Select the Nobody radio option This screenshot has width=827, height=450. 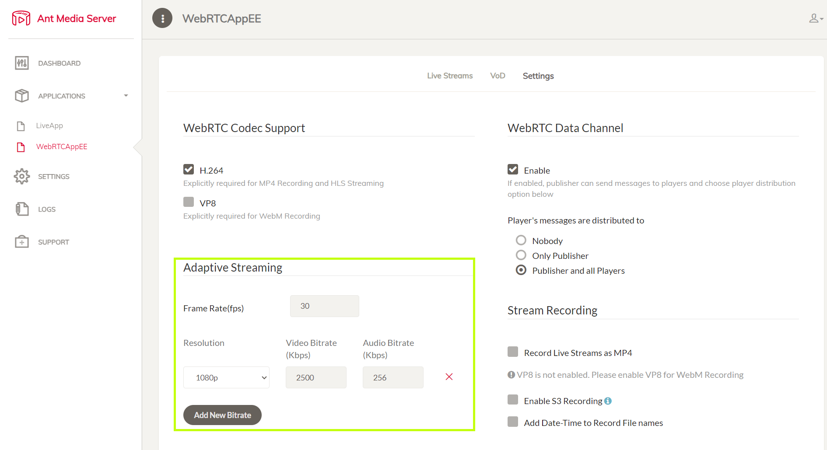[x=521, y=240]
